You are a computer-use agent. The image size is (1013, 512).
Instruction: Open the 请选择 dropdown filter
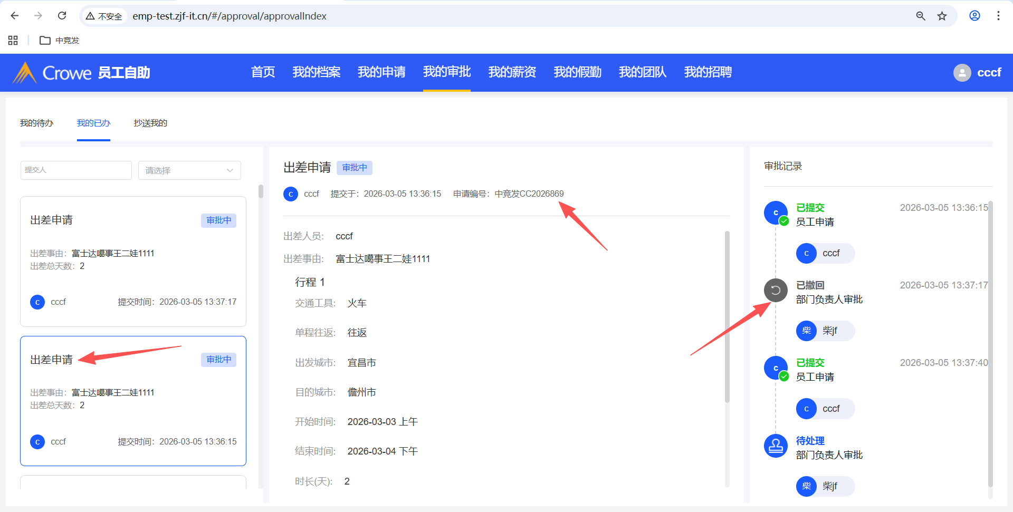189,170
